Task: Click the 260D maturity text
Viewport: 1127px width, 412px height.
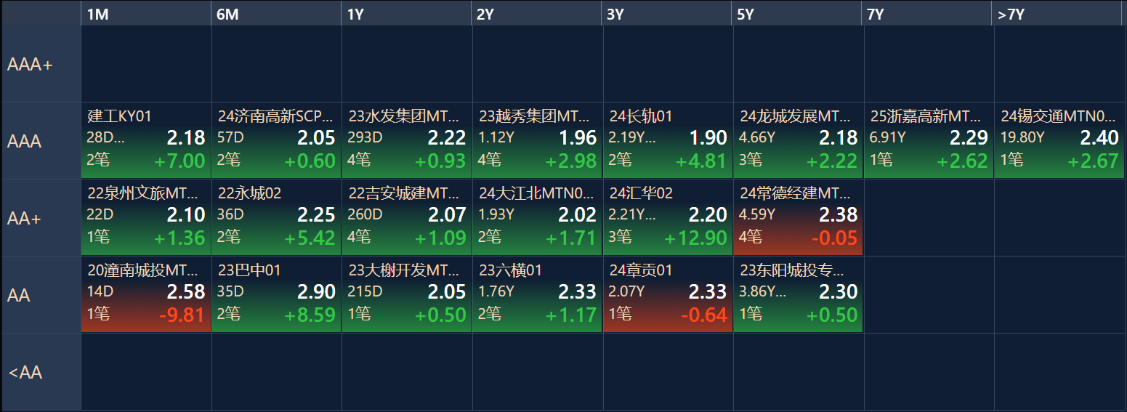Action: [x=365, y=214]
